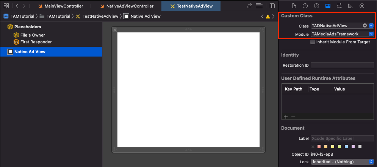Viewport: 377px width, 167px height.
Task: Select File's Owner placeholder
Action: (29, 35)
